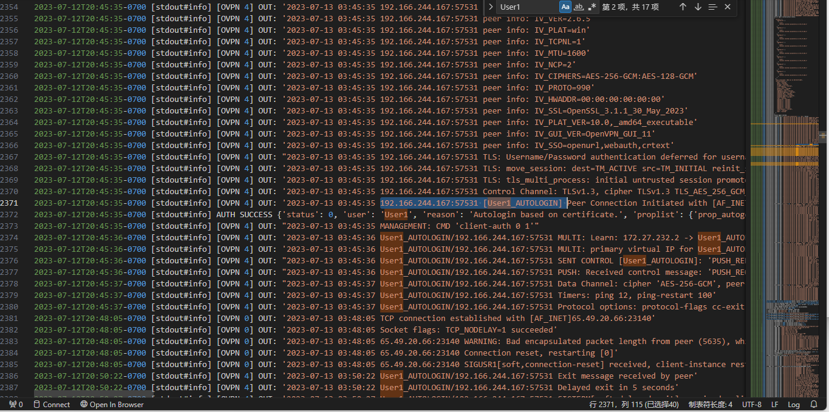Click line number 2354 in gutter
This screenshot has width=829, height=412.
pyautogui.click(x=9, y=7)
